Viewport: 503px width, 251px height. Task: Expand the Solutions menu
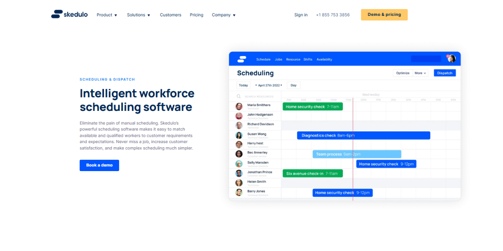pos(139,15)
